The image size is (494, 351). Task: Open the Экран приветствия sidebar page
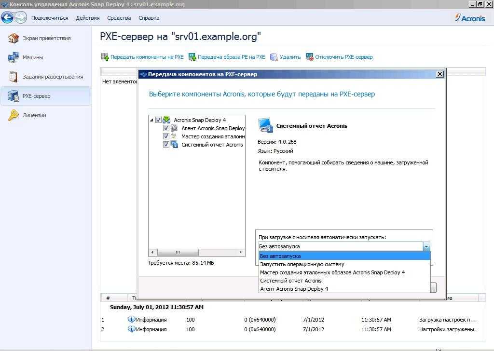[x=47, y=38]
